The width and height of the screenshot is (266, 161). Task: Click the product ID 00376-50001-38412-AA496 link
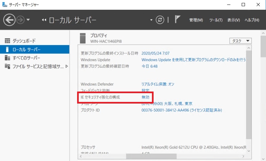(x=182, y=110)
